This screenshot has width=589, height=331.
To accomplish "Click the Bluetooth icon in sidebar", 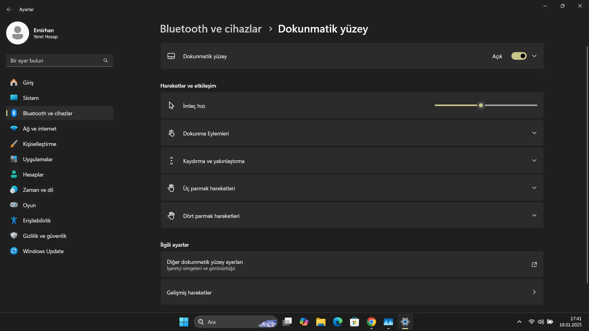I will point(14,113).
